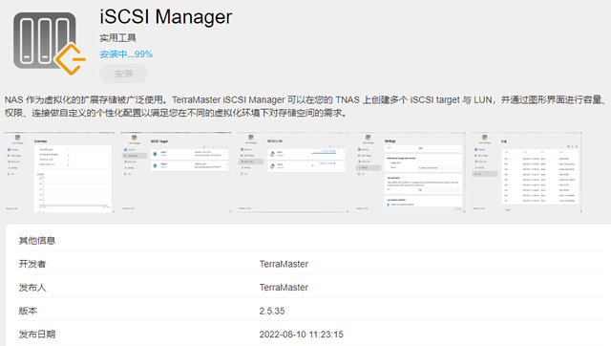
Task: Open the iSCSI LUN screenshot thumbnail
Action: tap(293, 172)
